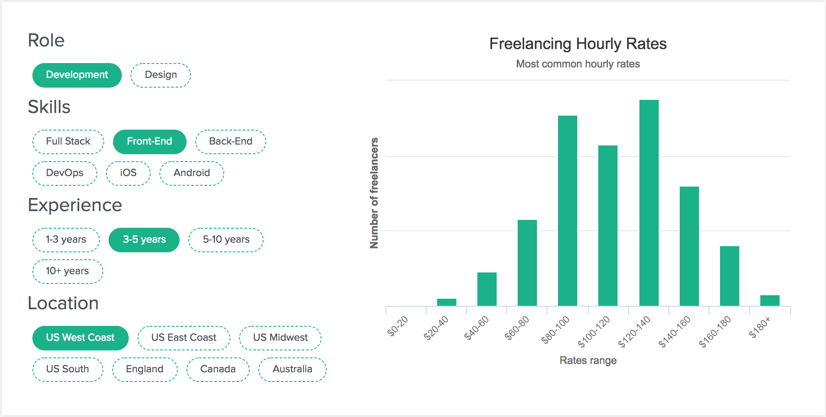Deselect the Development role filter
This screenshot has height=417, width=826.
[77, 74]
